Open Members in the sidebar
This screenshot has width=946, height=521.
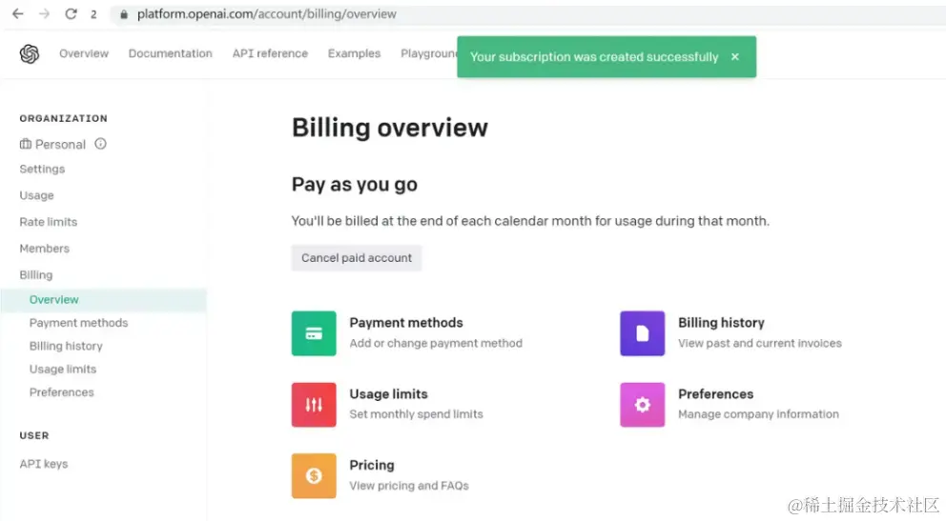coord(44,249)
